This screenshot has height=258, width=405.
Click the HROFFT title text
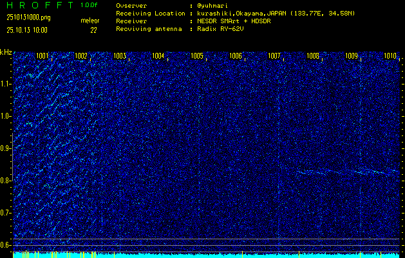[39, 5]
